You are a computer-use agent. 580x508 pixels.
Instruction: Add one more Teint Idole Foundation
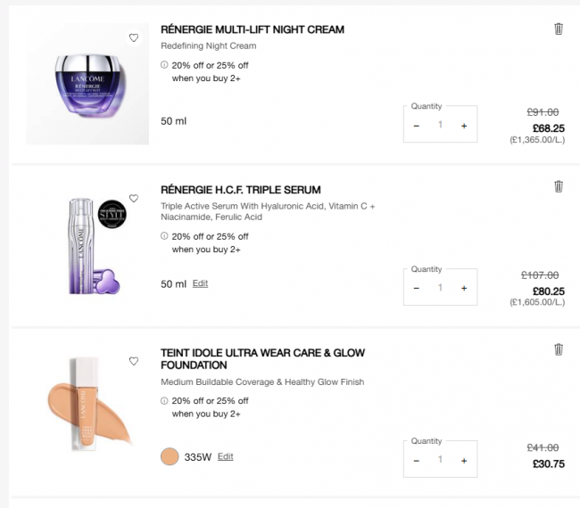coord(464,461)
